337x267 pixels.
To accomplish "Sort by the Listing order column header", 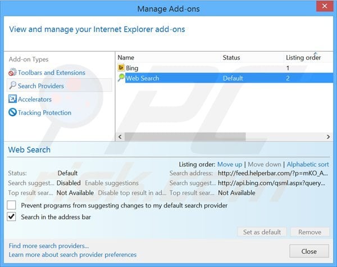I will coord(303,57).
